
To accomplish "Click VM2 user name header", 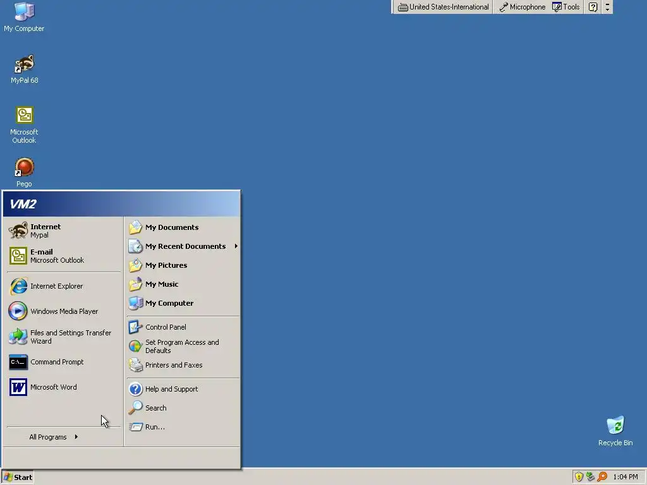I will (x=23, y=204).
